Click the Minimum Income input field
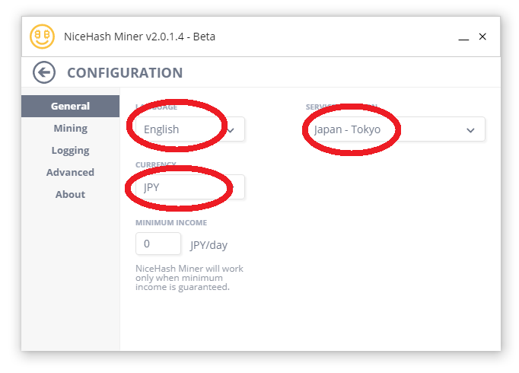 [x=158, y=244]
